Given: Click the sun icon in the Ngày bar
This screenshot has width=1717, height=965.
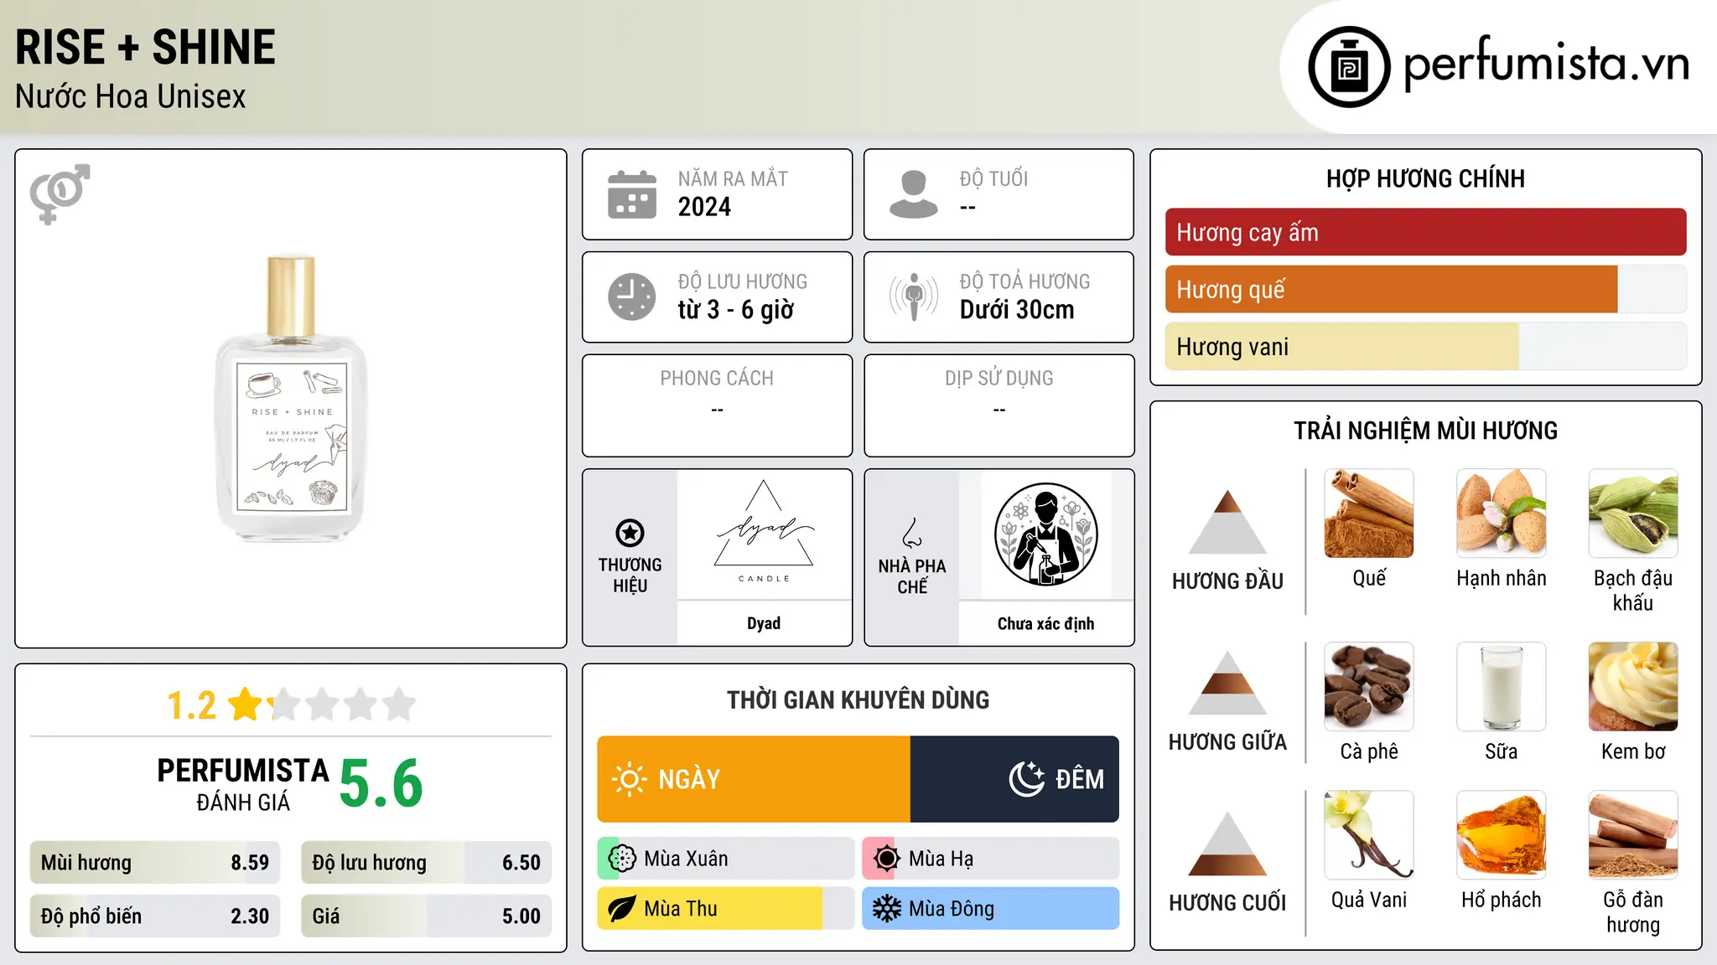Looking at the screenshot, I should coord(629,779).
